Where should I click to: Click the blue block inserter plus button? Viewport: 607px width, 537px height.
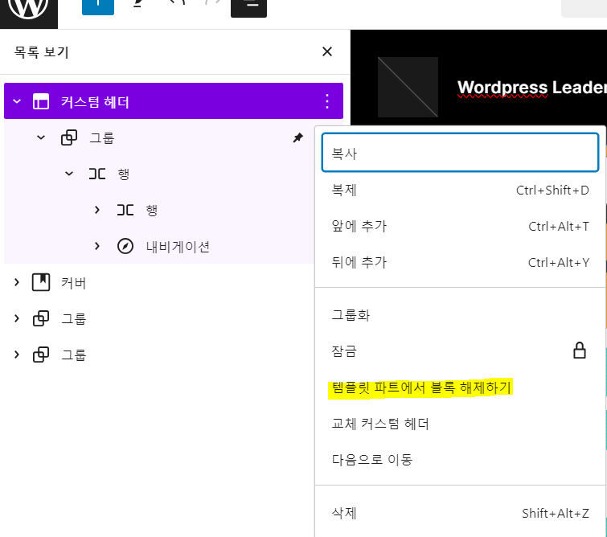pos(97,6)
